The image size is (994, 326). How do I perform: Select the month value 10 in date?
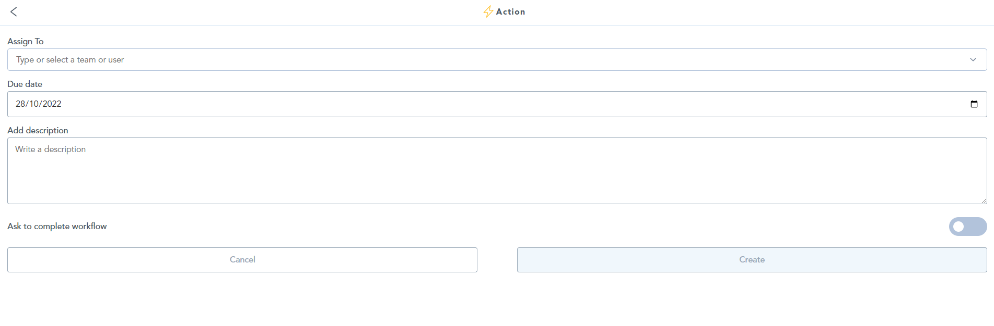(34, 104)
